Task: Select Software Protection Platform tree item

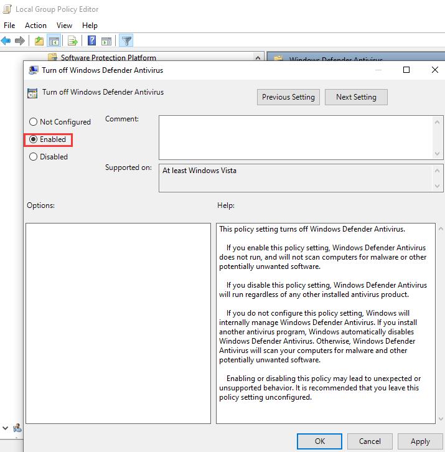Action: coord(108,57)
